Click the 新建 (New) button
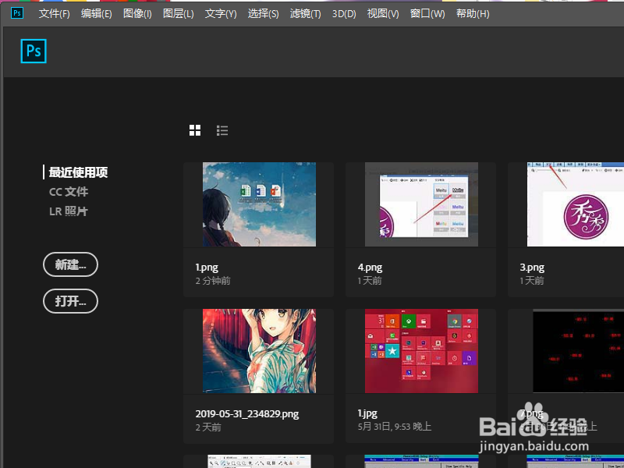This screenshot has height=468, width=624. coord(70,264)
